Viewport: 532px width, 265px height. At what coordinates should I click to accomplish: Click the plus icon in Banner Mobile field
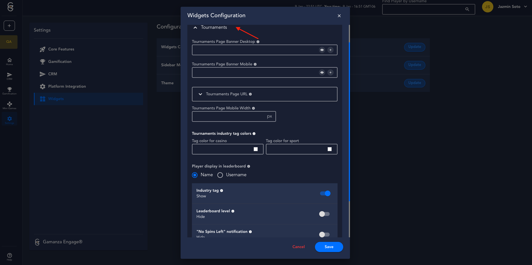tap(330, 72)
